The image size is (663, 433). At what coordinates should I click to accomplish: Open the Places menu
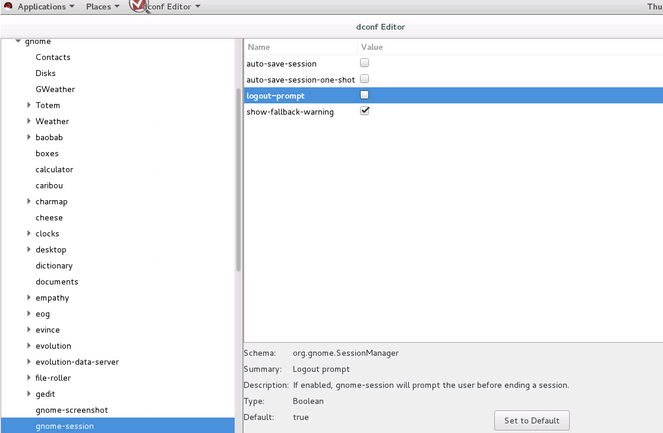point(98,7)
